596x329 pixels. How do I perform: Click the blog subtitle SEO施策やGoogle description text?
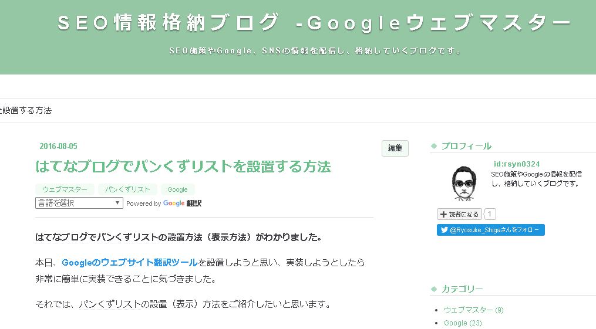pos(315,51)
